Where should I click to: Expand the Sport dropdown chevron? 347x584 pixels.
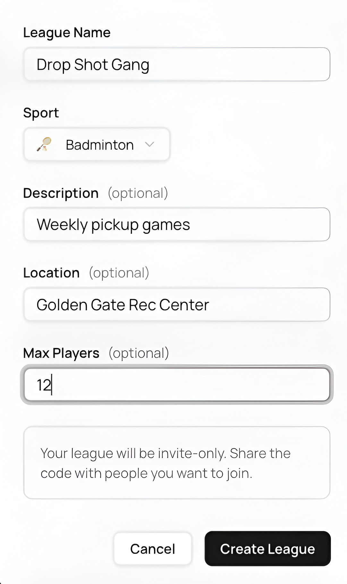[149, 145]
